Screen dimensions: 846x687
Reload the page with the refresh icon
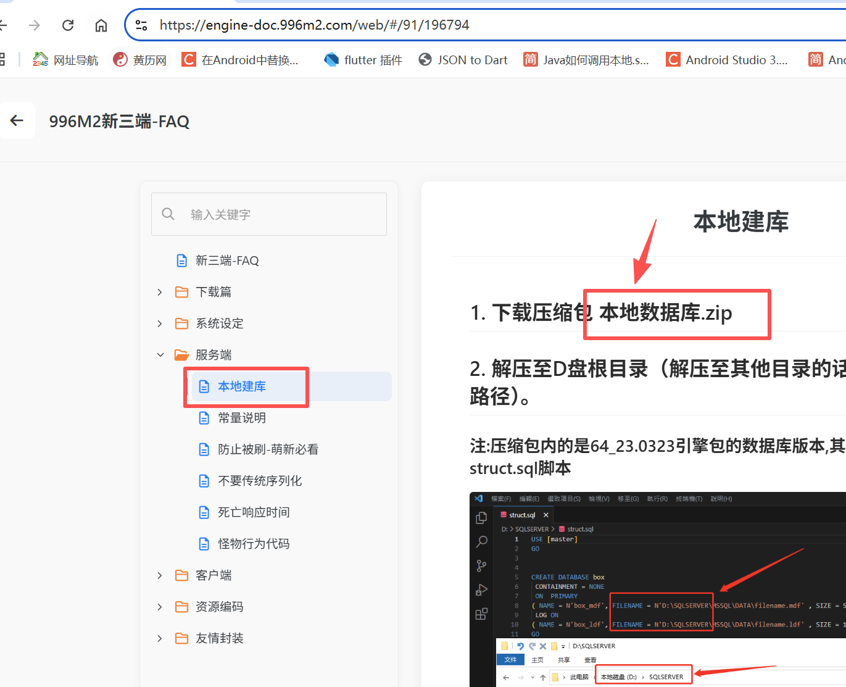point(68,25)
